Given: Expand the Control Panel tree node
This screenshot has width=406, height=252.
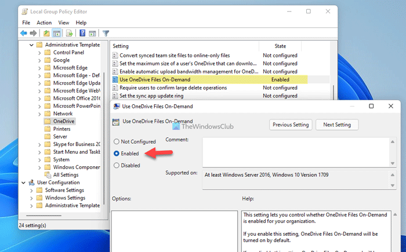Looking at the screenshot, I should tap(39, 53).
